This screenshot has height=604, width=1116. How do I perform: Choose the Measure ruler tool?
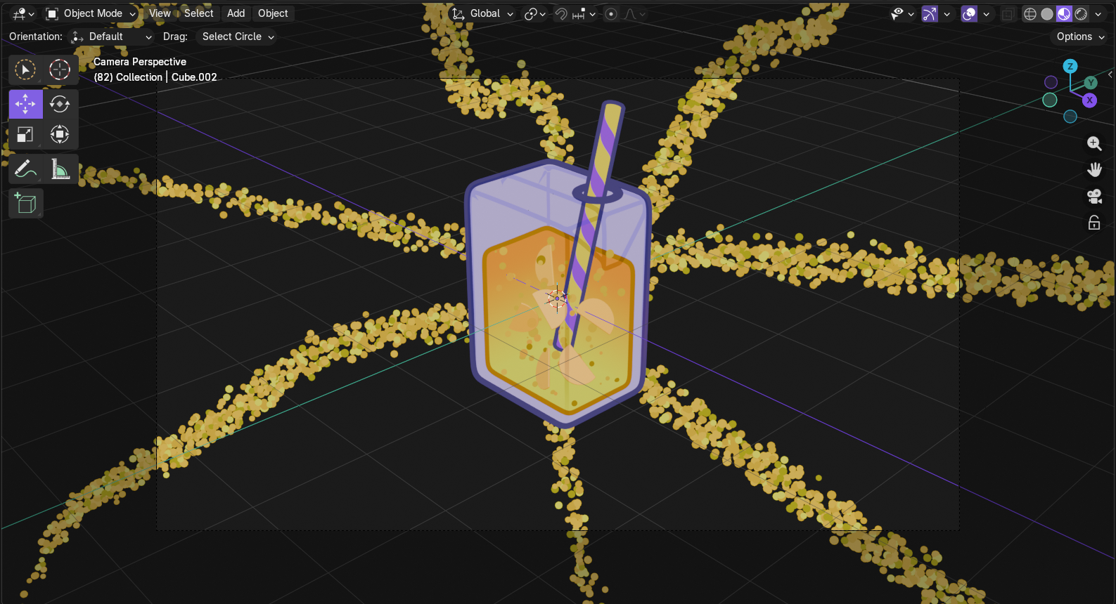point(60,169)
